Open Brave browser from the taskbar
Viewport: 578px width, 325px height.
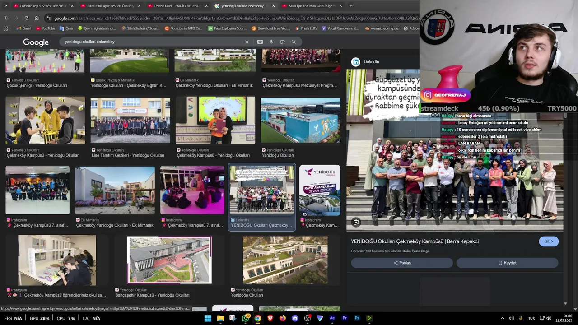(270, 318)
